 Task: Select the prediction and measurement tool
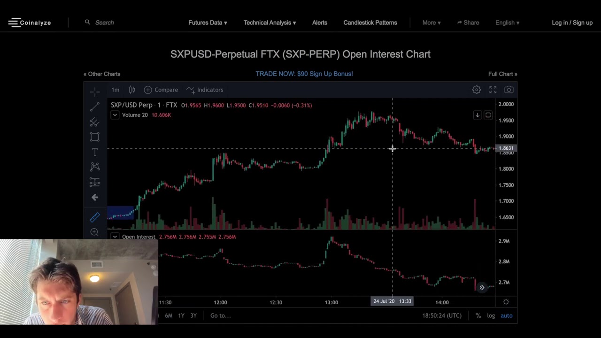point(95,182)
